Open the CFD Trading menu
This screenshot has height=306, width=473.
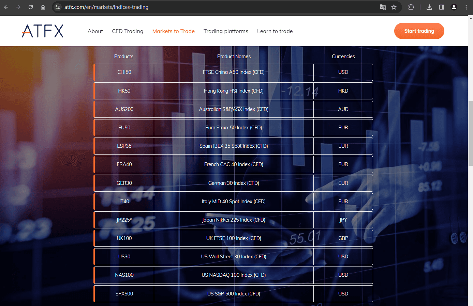point(128,31)
